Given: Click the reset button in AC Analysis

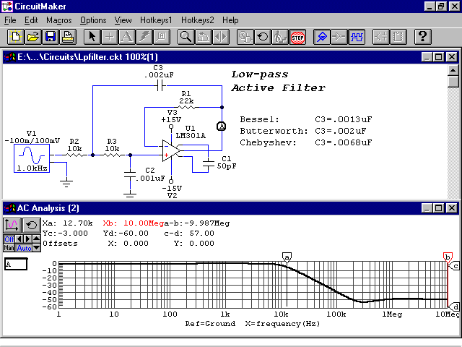Looking at the screenshot, I should coord(30,225).
